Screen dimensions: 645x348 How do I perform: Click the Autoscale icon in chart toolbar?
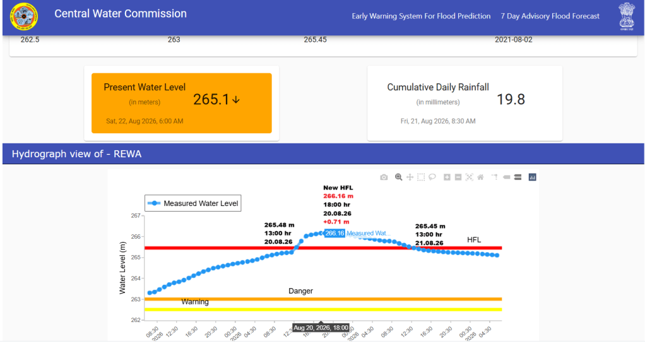pyautogui.click(x=469, y=177)
